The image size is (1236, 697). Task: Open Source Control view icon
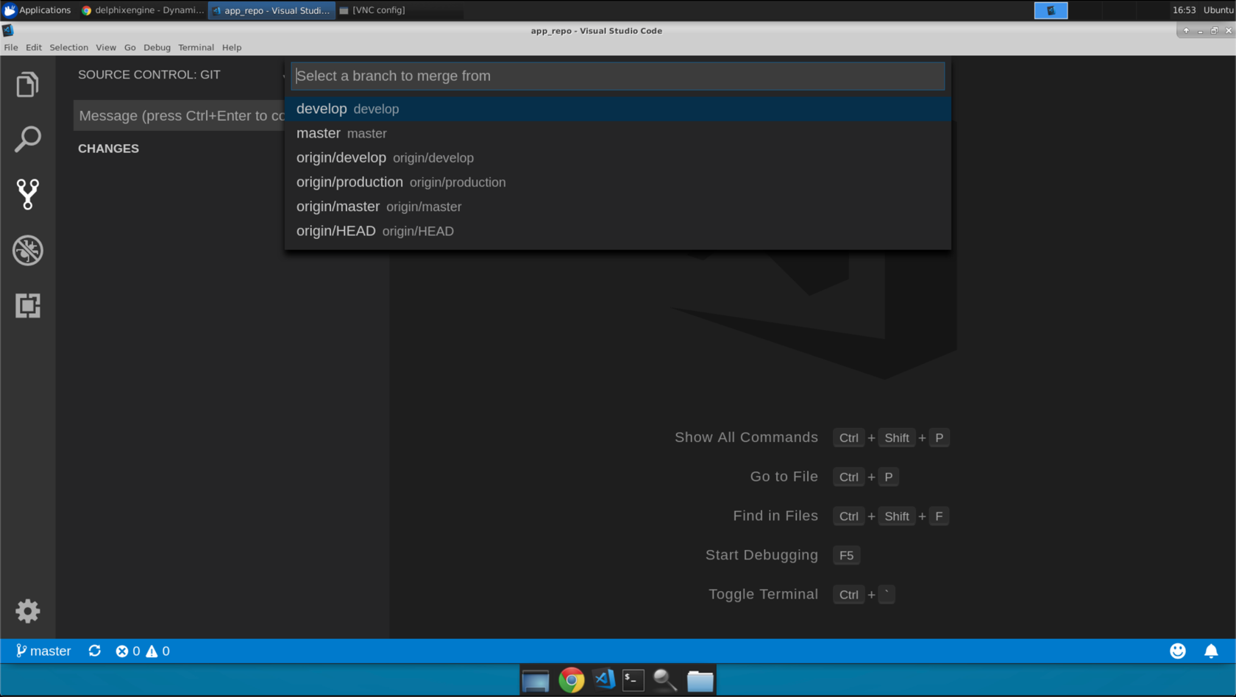click(27, 194)
